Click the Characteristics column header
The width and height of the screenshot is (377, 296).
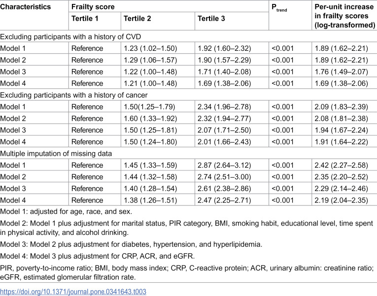26,7
